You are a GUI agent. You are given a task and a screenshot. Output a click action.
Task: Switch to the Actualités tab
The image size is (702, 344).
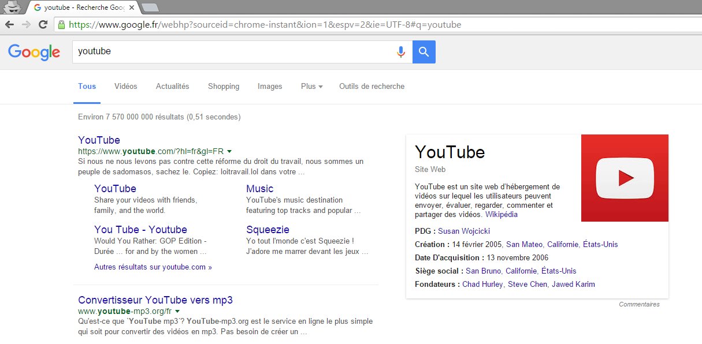click(172, 87)
